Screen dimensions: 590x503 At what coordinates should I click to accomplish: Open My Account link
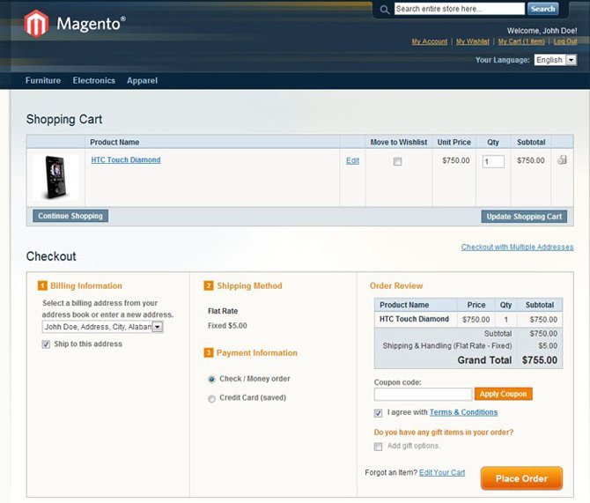(430, 41)
